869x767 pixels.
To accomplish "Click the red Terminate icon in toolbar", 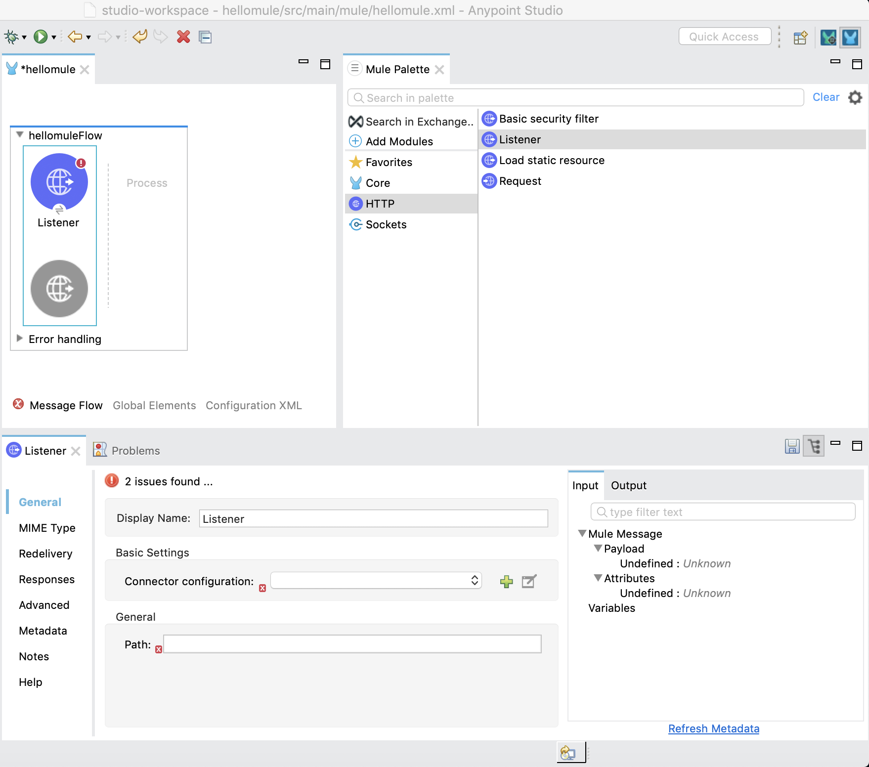I will click(x=183, y=36).
